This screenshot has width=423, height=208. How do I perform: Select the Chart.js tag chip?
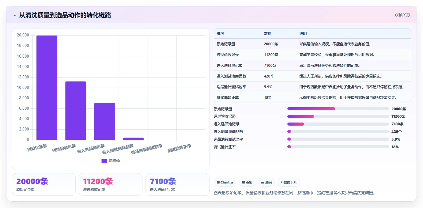coord(225,182)
